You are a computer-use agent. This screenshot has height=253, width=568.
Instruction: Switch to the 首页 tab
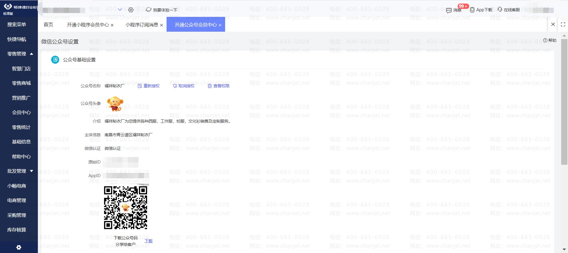pyautogui.click(x=48, y=25)
